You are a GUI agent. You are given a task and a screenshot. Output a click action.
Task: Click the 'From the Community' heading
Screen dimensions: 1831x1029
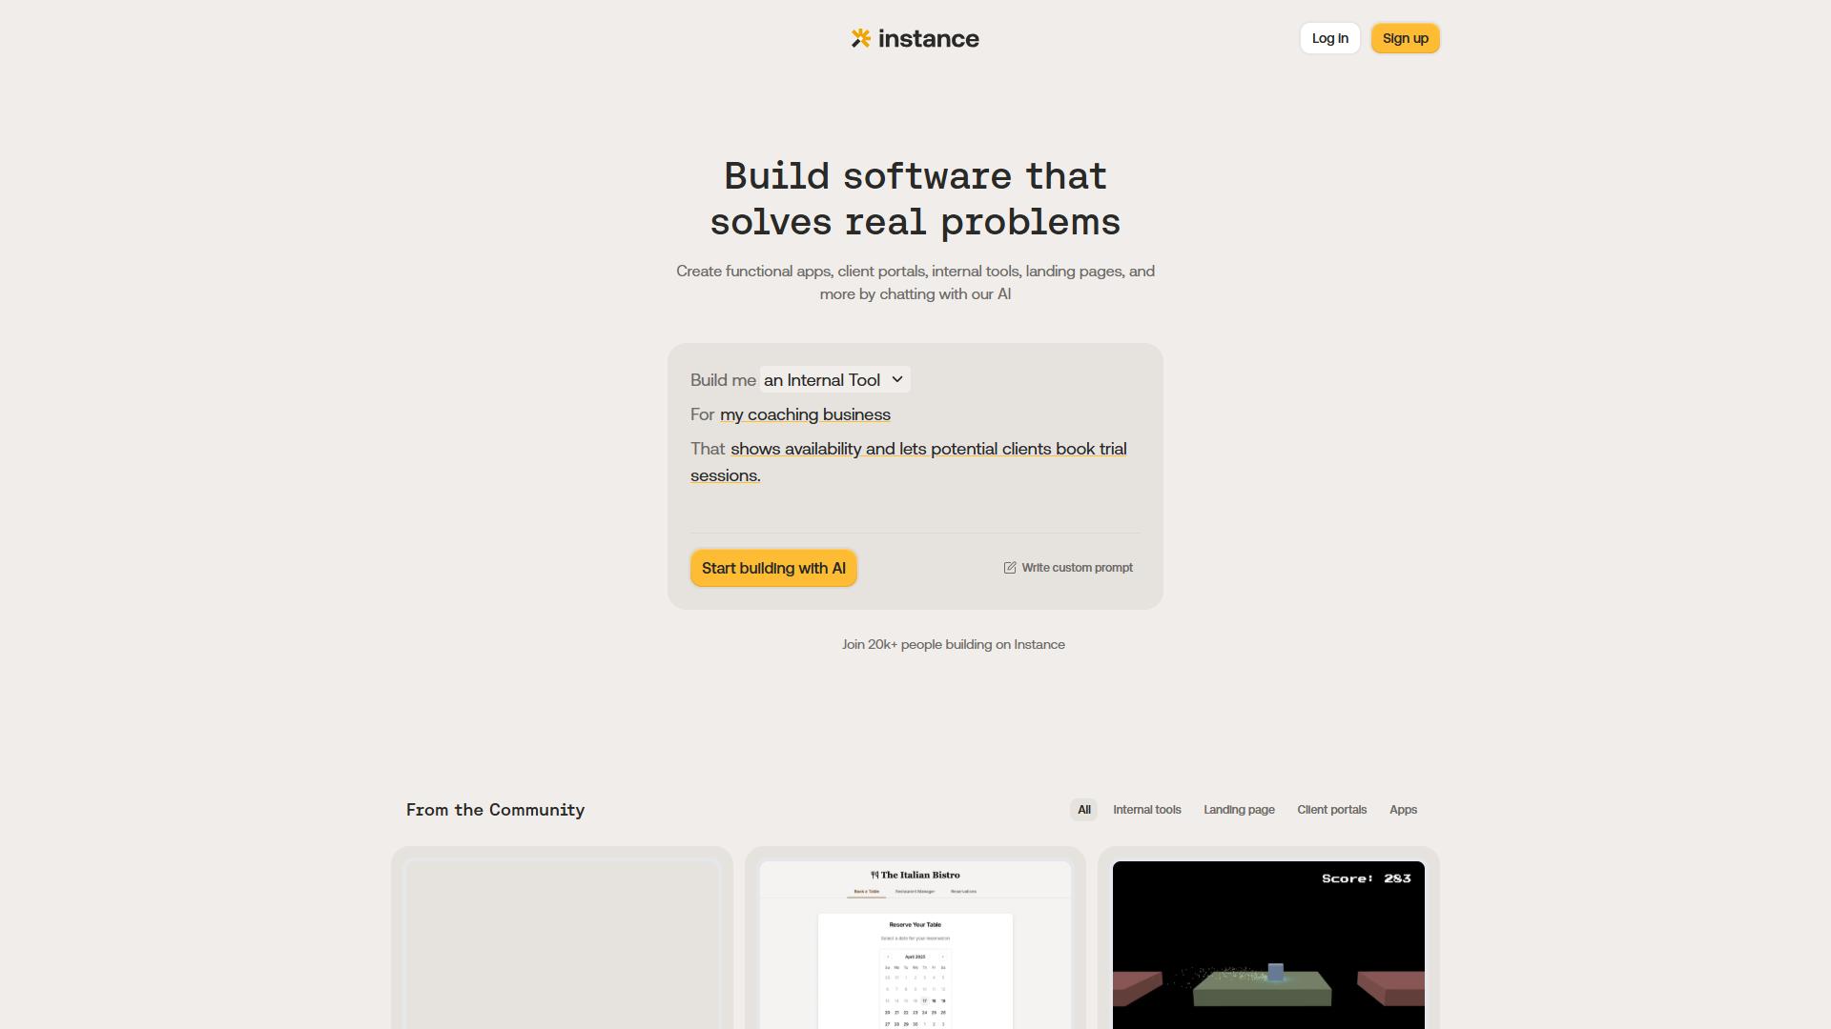pyautogui.click(x=495, y=810)
